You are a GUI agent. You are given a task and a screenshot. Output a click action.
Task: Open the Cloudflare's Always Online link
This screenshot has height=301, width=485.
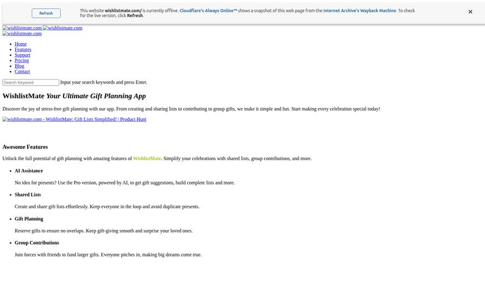208,10
